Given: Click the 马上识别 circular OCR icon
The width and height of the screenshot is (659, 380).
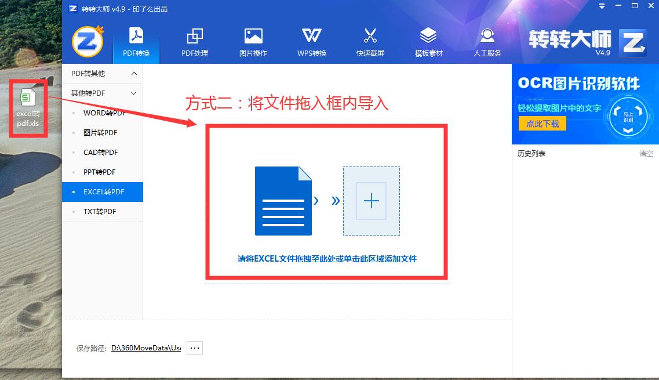Looking at the screenshot, I should pos(628,117).
